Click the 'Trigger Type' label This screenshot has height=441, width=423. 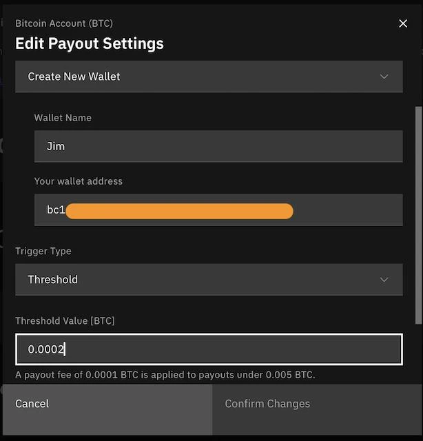[x=43, y=251]
